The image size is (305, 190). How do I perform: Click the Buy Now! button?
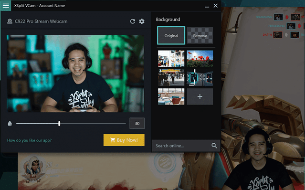coord(124,140)
